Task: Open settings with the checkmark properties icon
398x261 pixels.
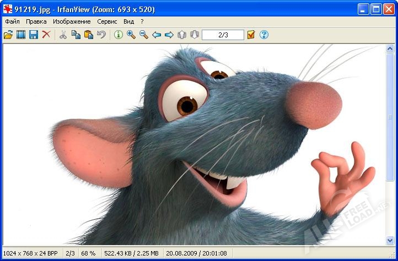Action: pyautogui.click(x=251, y=35)
